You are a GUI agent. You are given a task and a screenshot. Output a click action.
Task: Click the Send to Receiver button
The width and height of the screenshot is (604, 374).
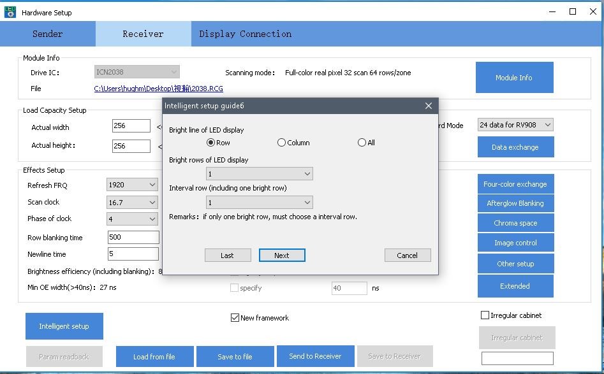tap(315, 356)
